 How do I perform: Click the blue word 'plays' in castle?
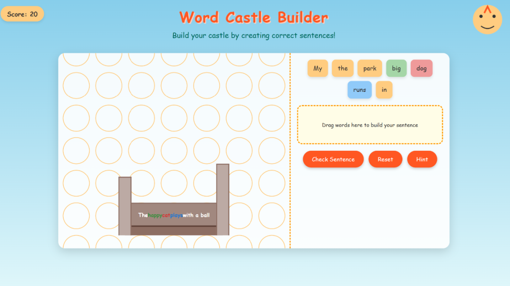(x=176, y=215)
